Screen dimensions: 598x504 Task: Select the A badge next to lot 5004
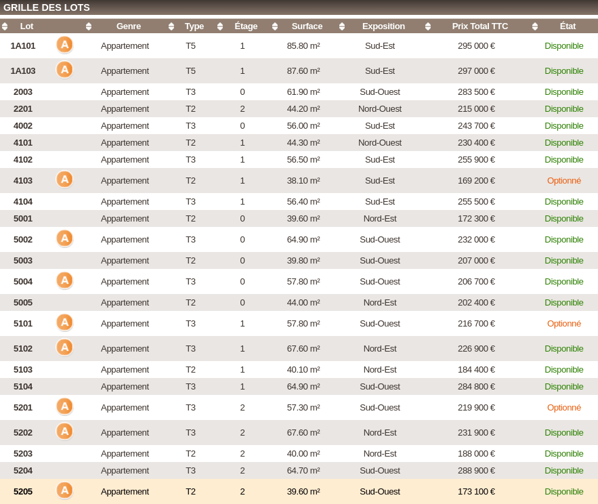pos(64,280)
